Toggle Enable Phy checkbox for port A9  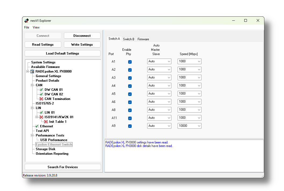(x=130, y=126)
